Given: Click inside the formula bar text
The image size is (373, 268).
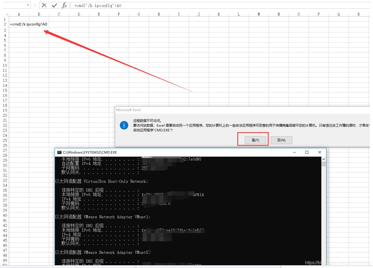Looking at the screenshot, I should point(98,6).
